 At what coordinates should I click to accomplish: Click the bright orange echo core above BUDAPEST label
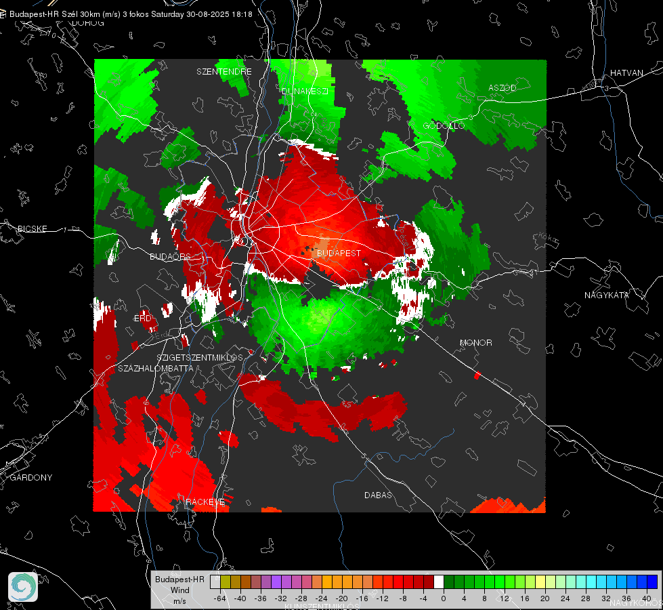pos(322,245)
